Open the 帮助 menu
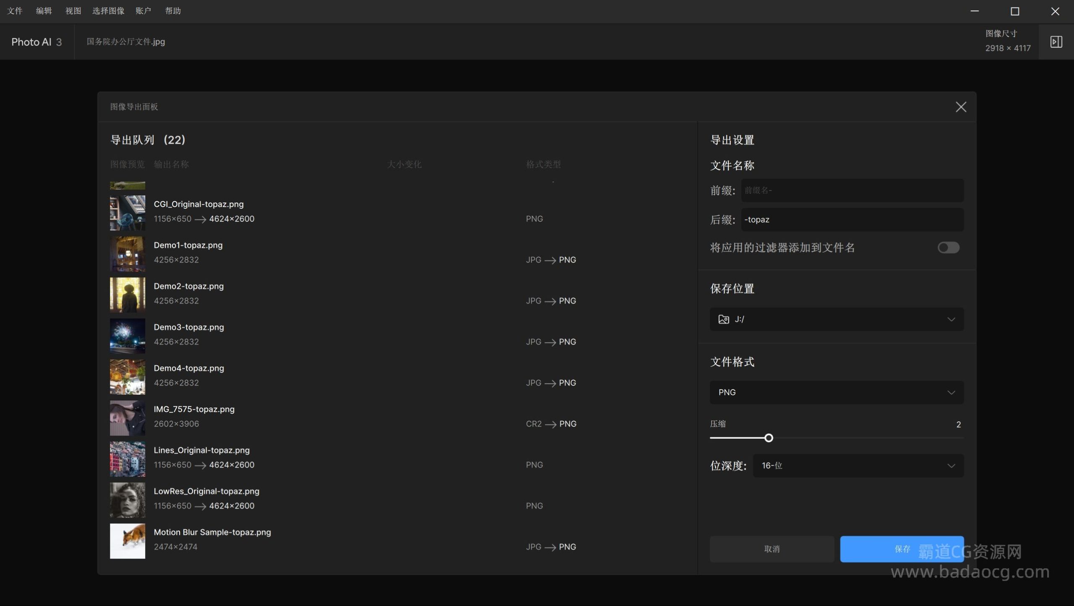Image resolution: width=1074 pixels, height=606 pixels. pyautogui.click(x=173, y=11)
